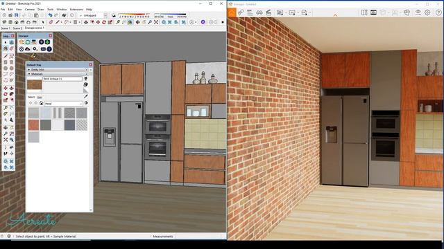Click the Start Enscape icon in Enscape panel
Screen dimensions: 444x249
pyautogui.click(x=22, y=41)
